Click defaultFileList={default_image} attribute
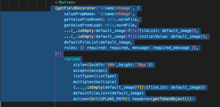This screenshot has width=220, height=107. point(108,93)
